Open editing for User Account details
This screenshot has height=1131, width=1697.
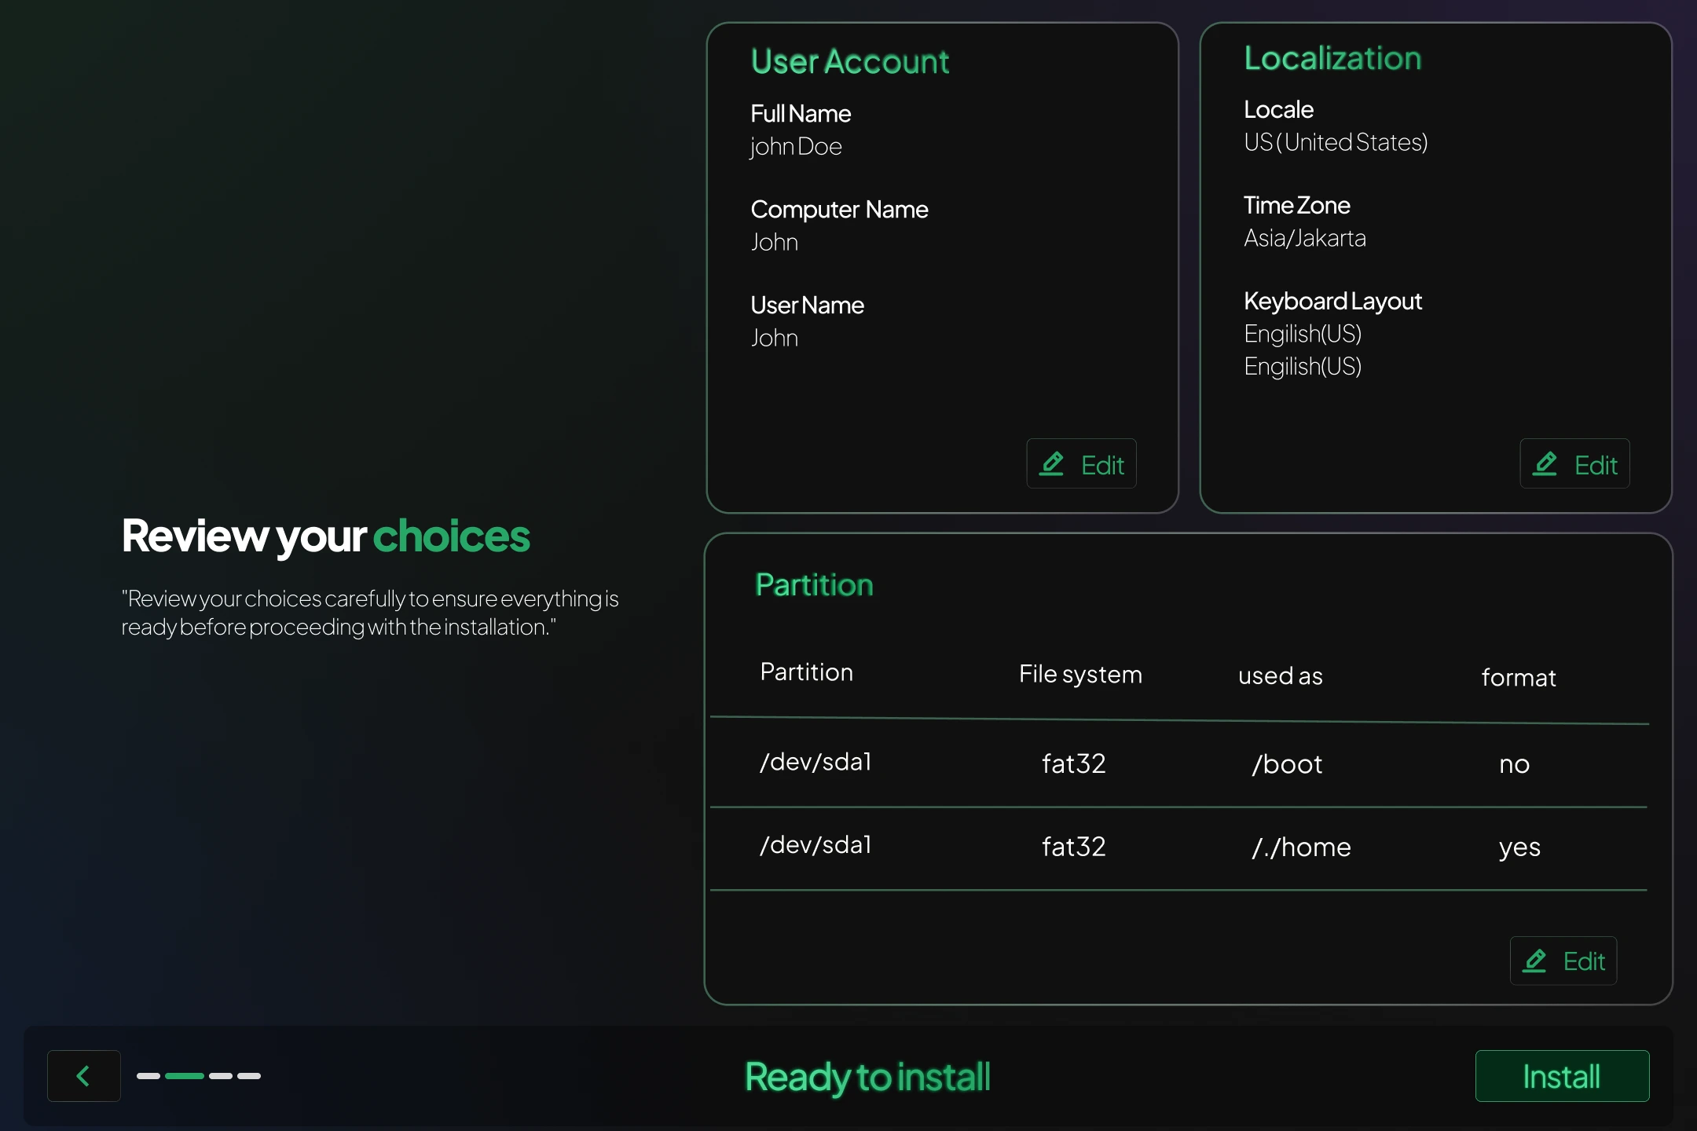coord(1081,463)
